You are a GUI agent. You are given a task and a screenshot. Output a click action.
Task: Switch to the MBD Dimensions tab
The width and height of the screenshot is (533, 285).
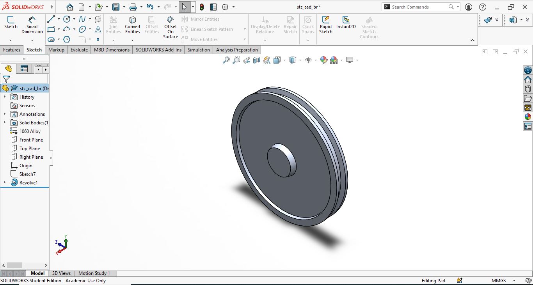(112, 50)
